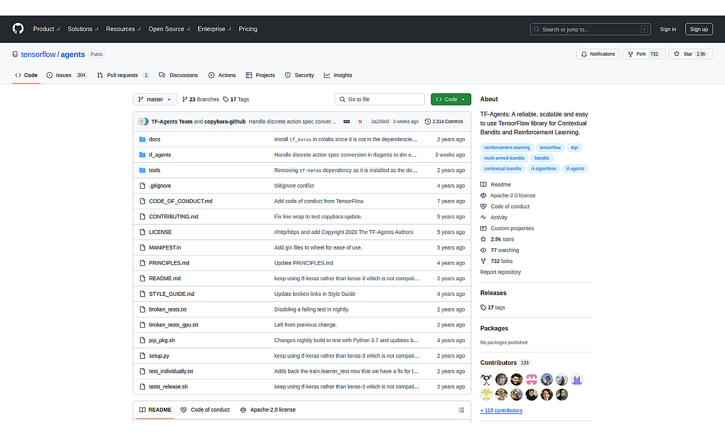Switch to the Pull requests tab

coord(123,75)
